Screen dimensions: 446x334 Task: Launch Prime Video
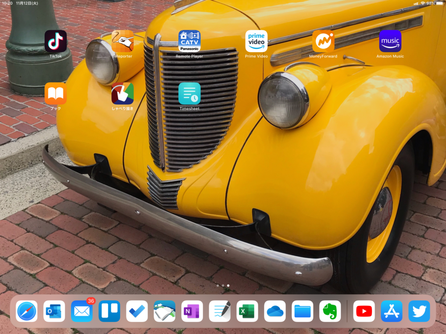[x=256, y=41]
